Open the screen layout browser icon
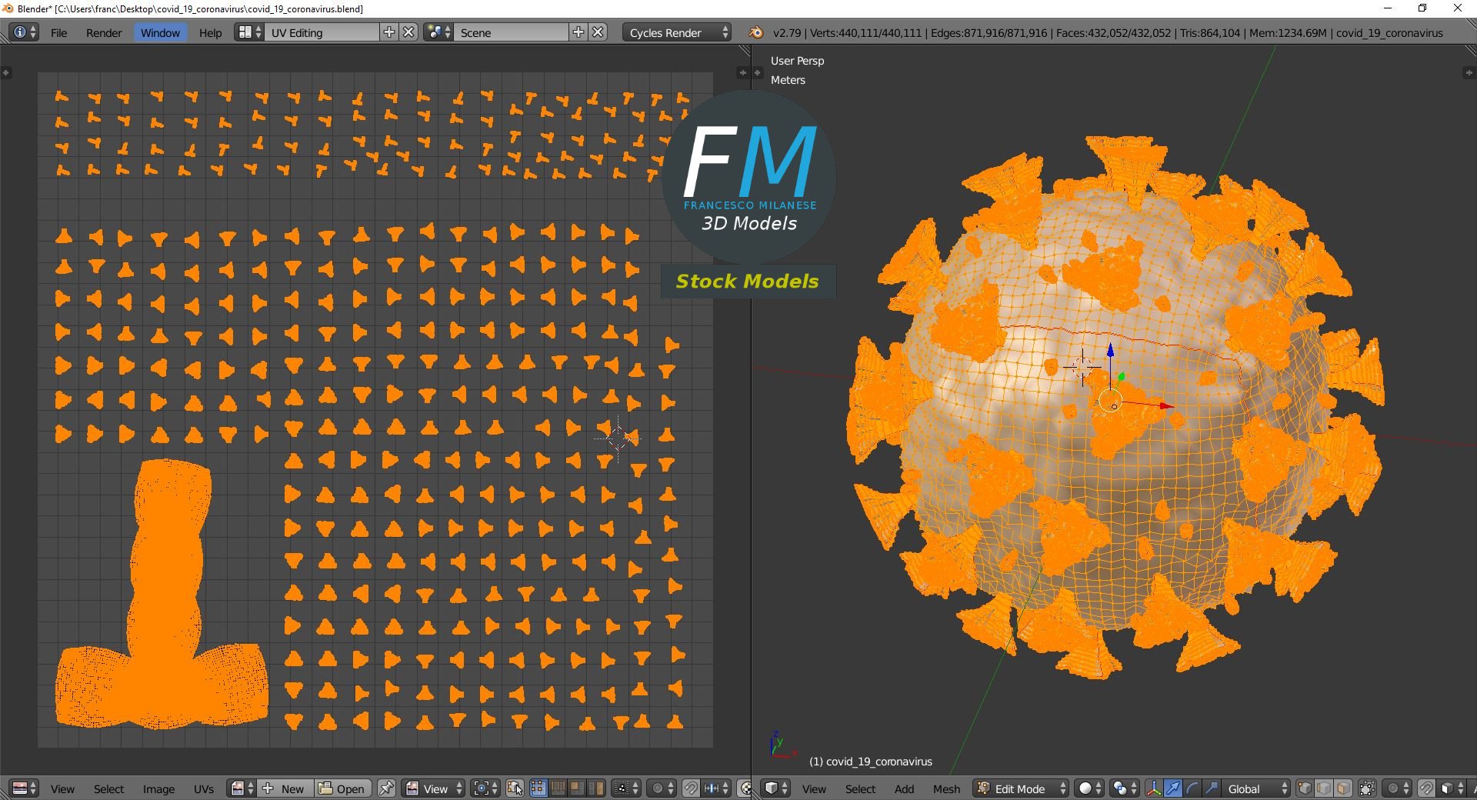 coord(249,32)
